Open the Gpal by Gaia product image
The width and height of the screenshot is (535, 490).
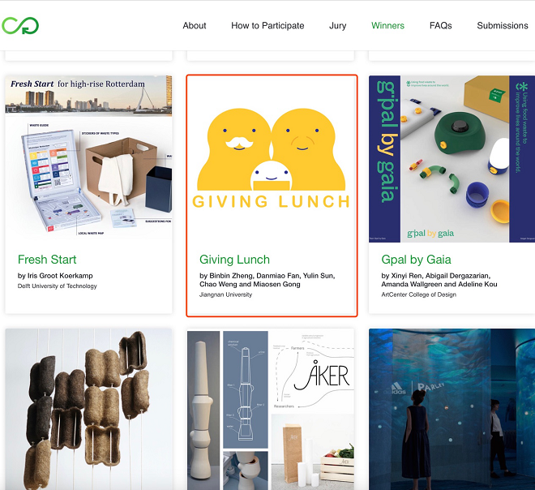pos(452,158)
